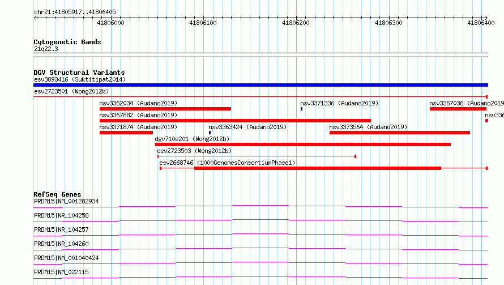Select the esv3893416 (Suktitipat2014) label
504x285 pixels.
(x=80, y=79)
